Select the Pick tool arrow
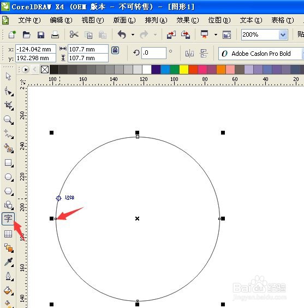This screenshot has width=304, height=308. 8,77
